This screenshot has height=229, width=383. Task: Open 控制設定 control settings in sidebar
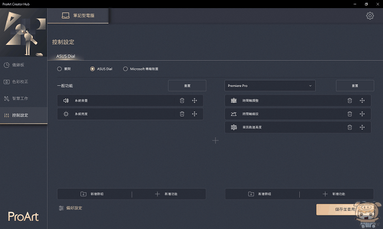coord(24,115)
